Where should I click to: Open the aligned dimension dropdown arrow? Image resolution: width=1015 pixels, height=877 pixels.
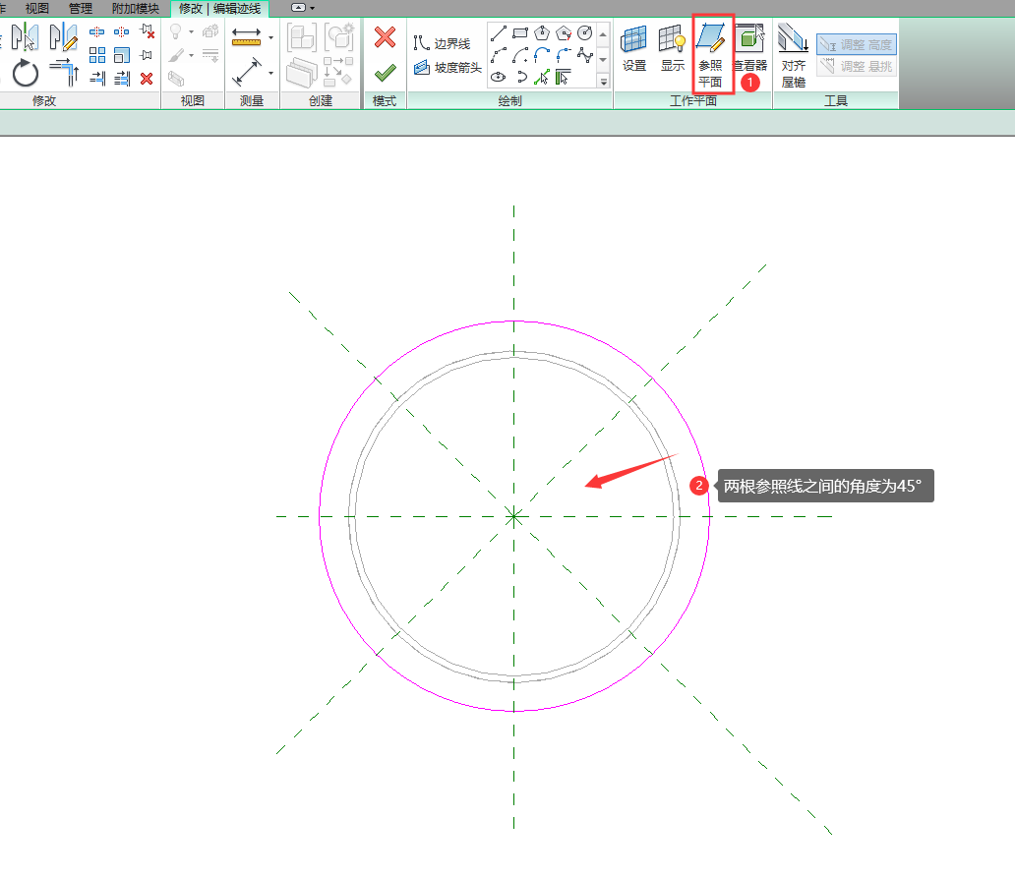point(270,37)
